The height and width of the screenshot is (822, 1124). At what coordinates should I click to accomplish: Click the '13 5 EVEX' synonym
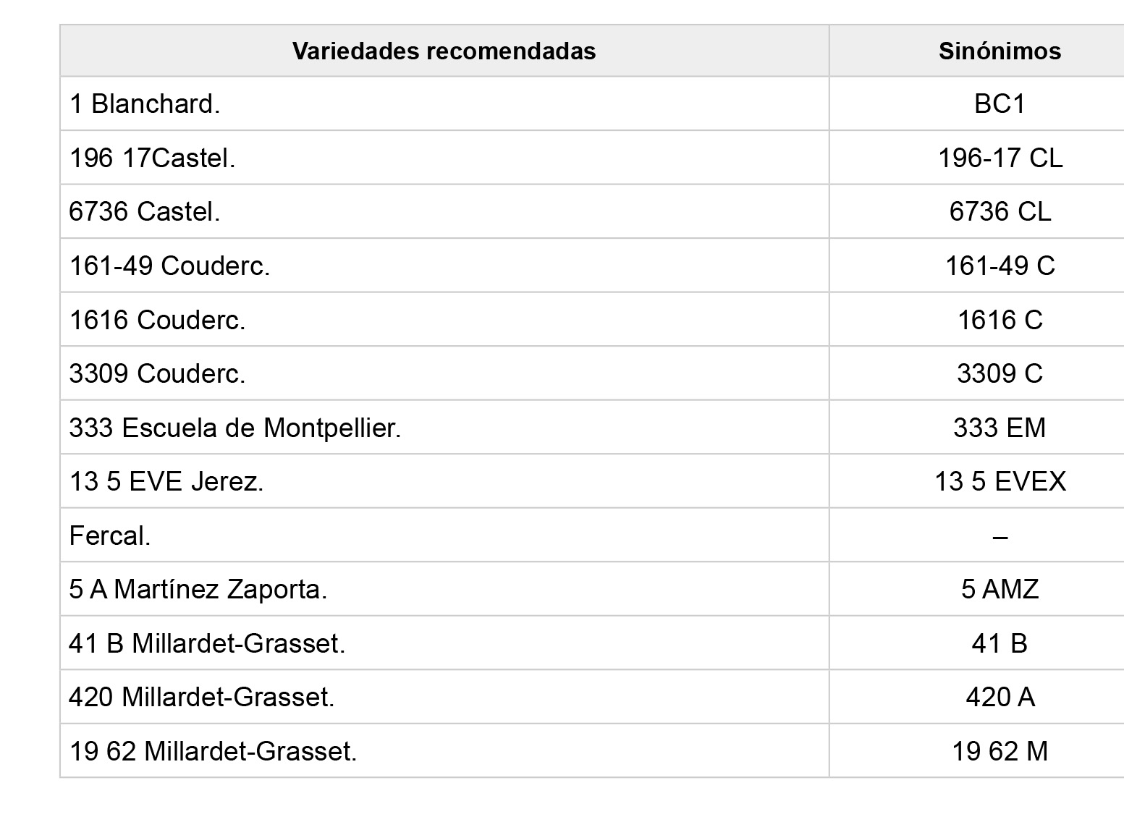pos(1000,481)
